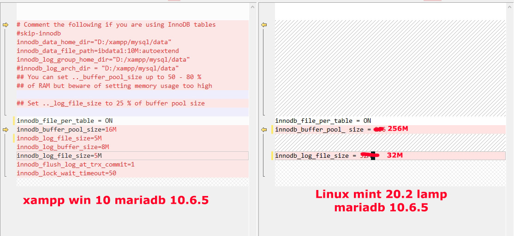Click the '## of RAM but beware' comment line
Viewport: 514px width, 236px height.
pyautogui.click(x=132, y=86)
